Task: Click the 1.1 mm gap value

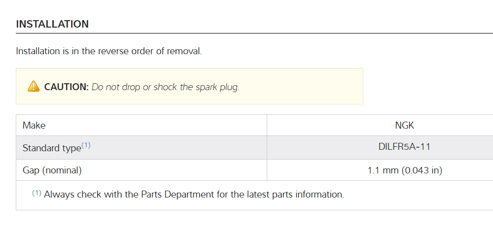Action: pos(383,170)
